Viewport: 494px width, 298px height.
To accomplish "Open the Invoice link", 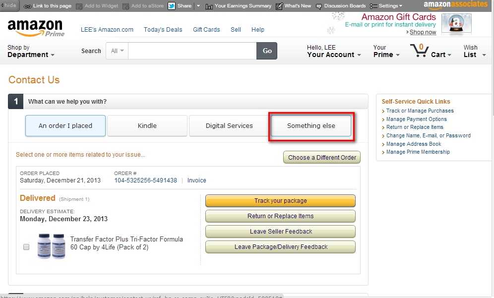I will pyautogui.click(x=196, y=180).
